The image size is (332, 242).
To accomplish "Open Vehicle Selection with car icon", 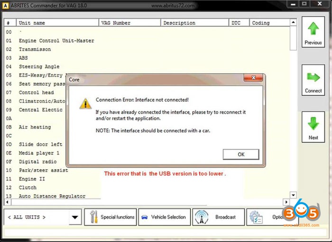I will (x=165, y=217).
